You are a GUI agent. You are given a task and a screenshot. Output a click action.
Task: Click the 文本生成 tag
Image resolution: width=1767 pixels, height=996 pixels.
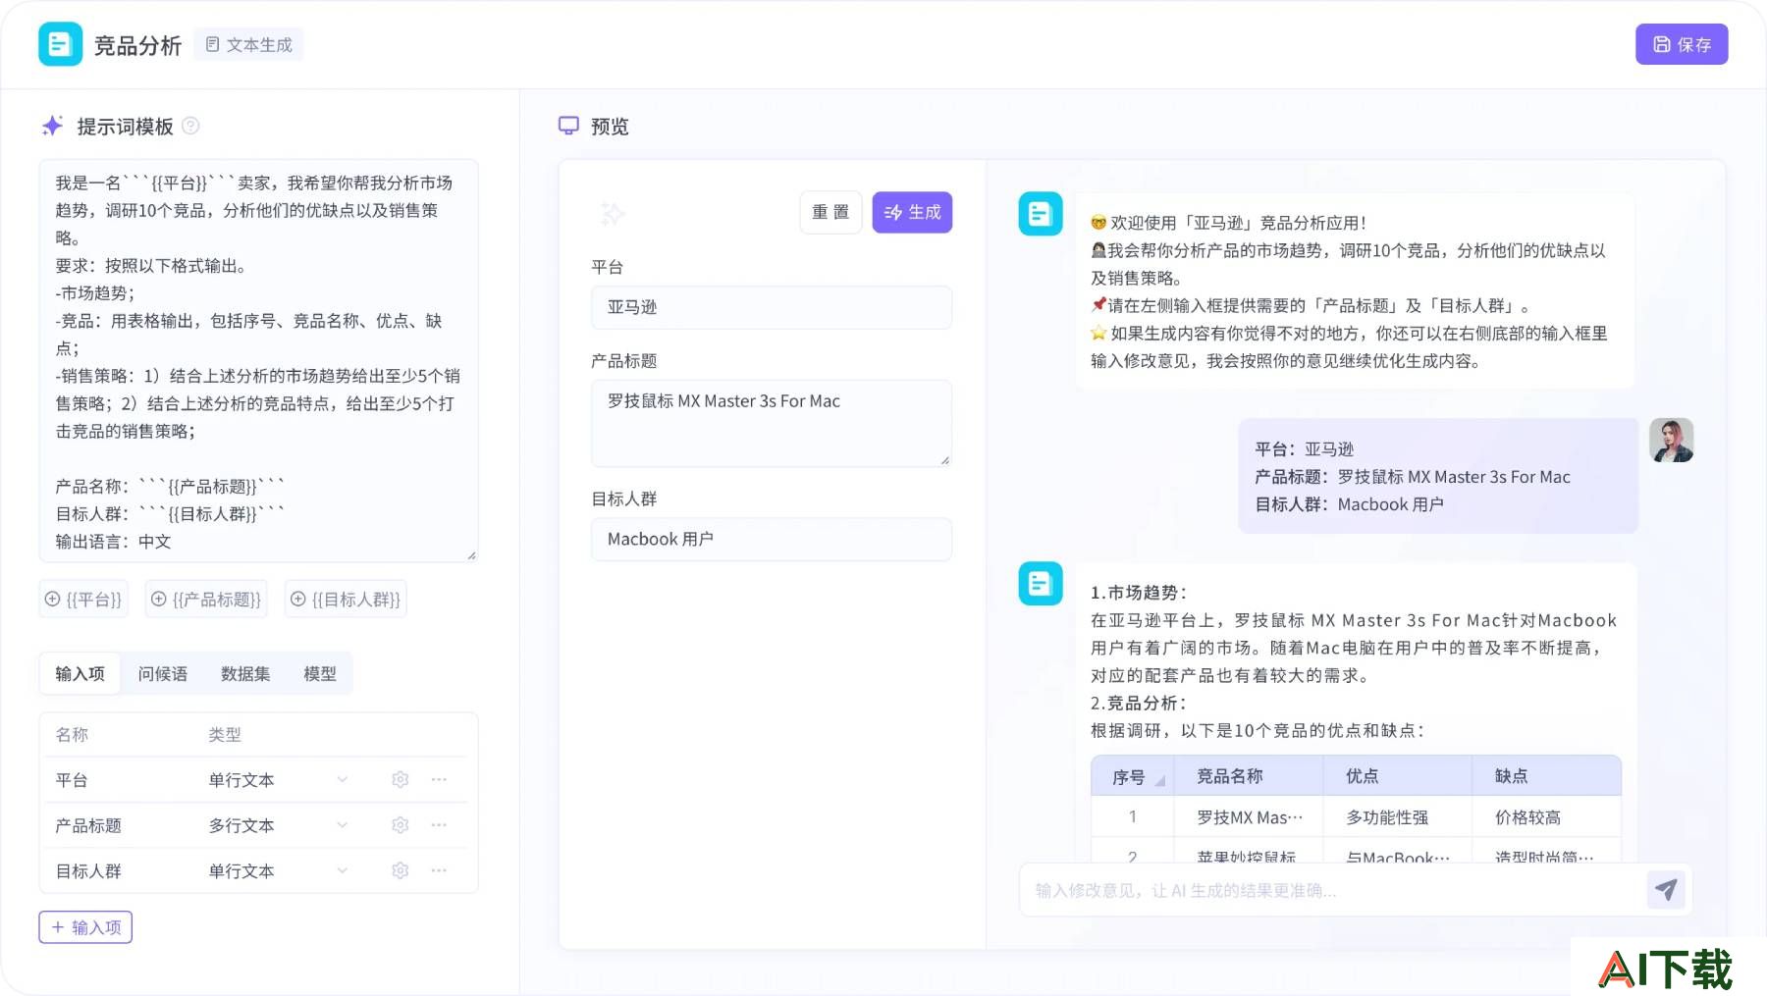248,45
